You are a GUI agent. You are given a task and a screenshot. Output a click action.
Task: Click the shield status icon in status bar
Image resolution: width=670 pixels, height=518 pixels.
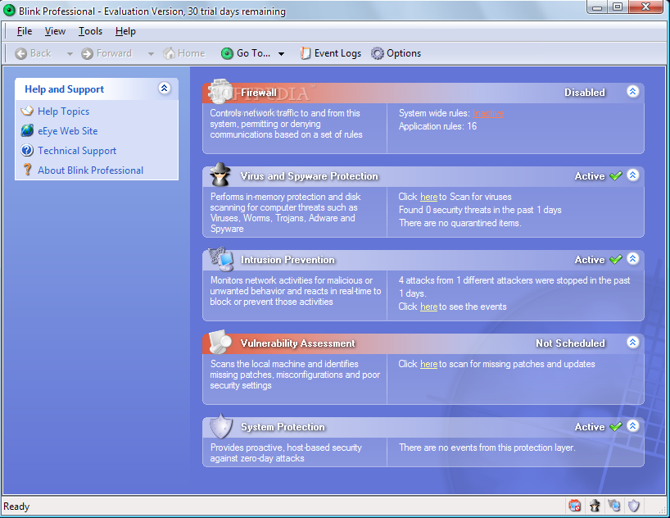point(634,506)
